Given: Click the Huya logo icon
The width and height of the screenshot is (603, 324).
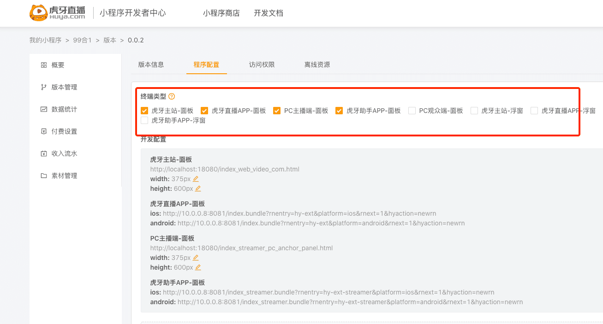Looking at the screenshot, I should pos(58,12).
